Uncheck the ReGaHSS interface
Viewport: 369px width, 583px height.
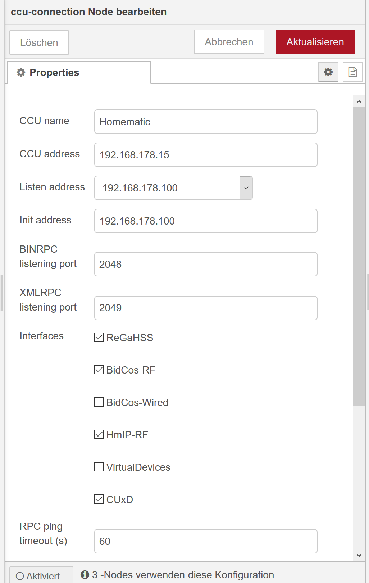[99, 337]
